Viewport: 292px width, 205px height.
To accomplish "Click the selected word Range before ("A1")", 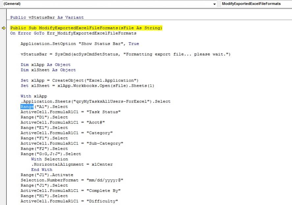I will pyautogui.click(x=27, y=107).
